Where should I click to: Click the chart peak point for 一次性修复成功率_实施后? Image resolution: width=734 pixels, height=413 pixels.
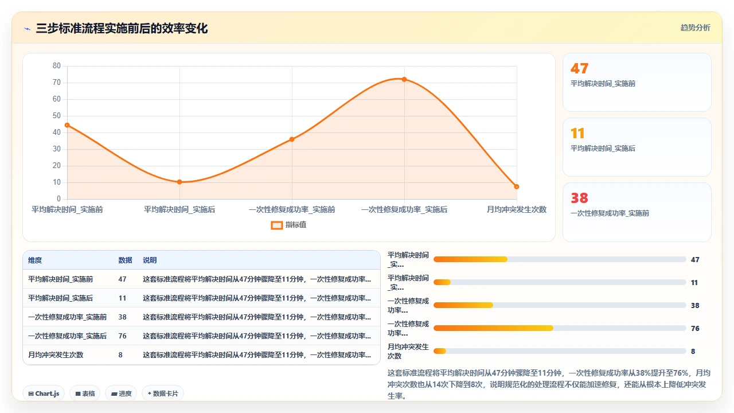[x=404, y=79]
